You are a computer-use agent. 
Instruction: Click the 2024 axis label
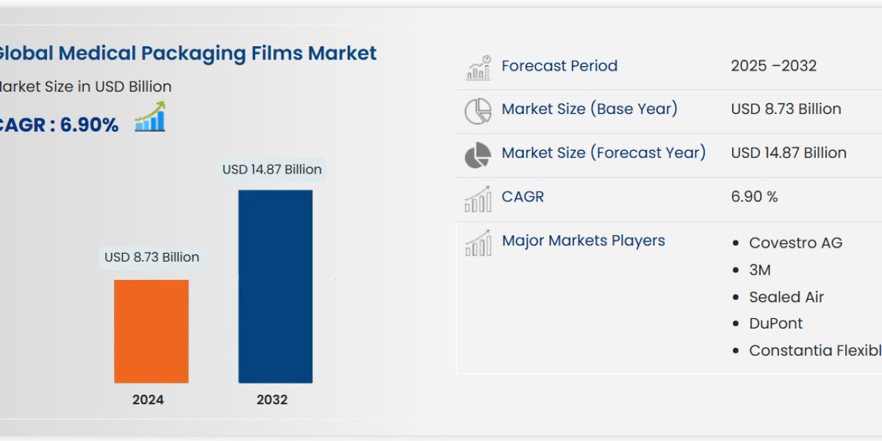148,401
